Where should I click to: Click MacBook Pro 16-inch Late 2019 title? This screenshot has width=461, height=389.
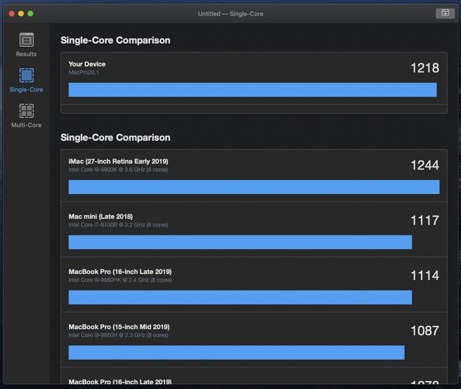(120, 272)
